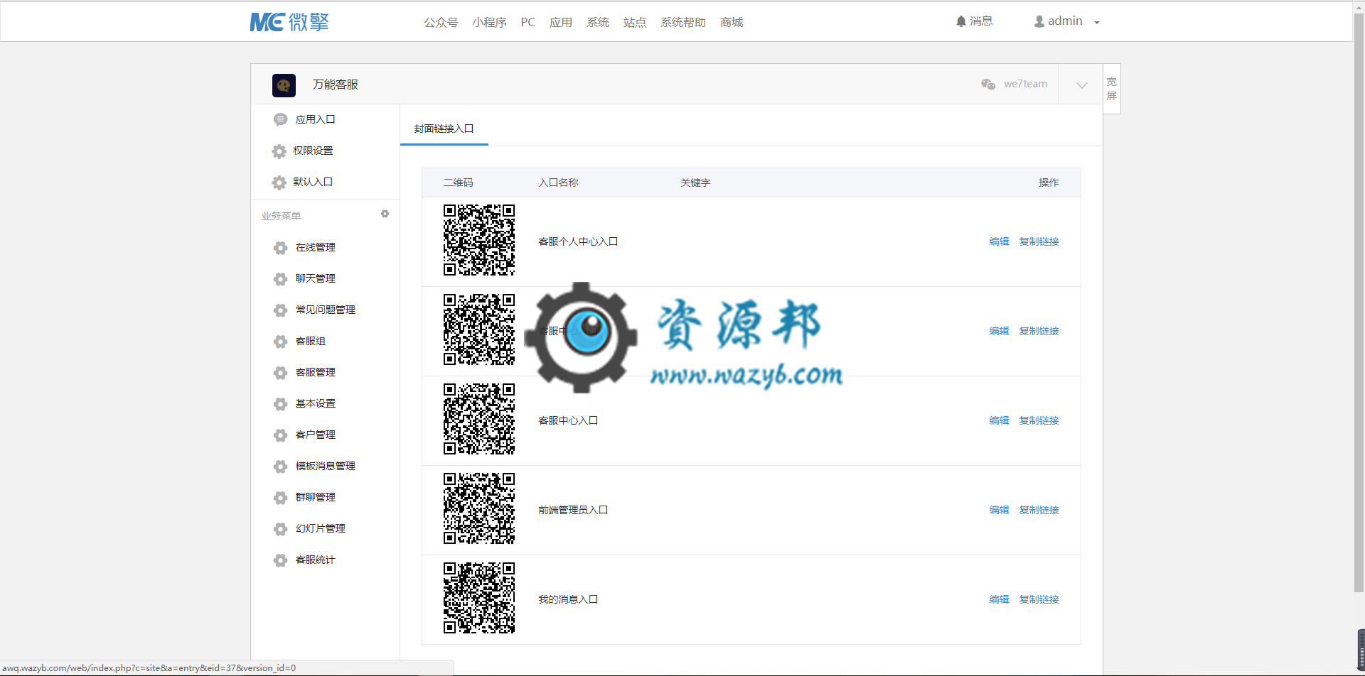This screenshot has height=676, width=1365.
Task: Open 客户管理 in the sidebar
Action: (x=315, y=435)
